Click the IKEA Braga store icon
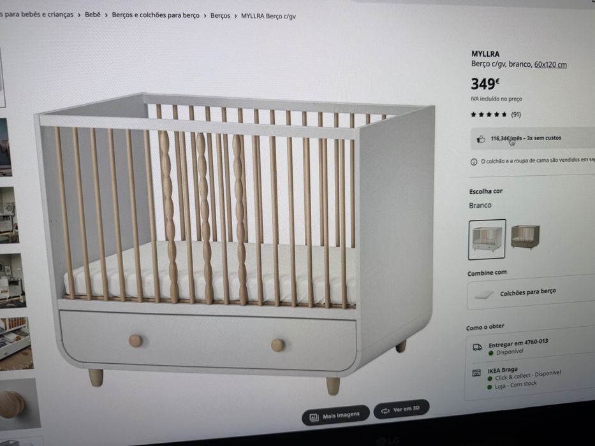 (x=476, y=373)
